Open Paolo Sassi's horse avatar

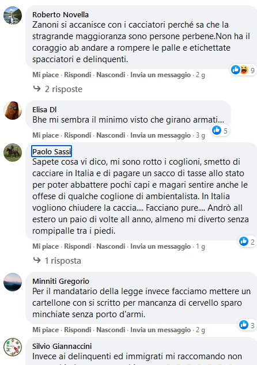(13, 153)
